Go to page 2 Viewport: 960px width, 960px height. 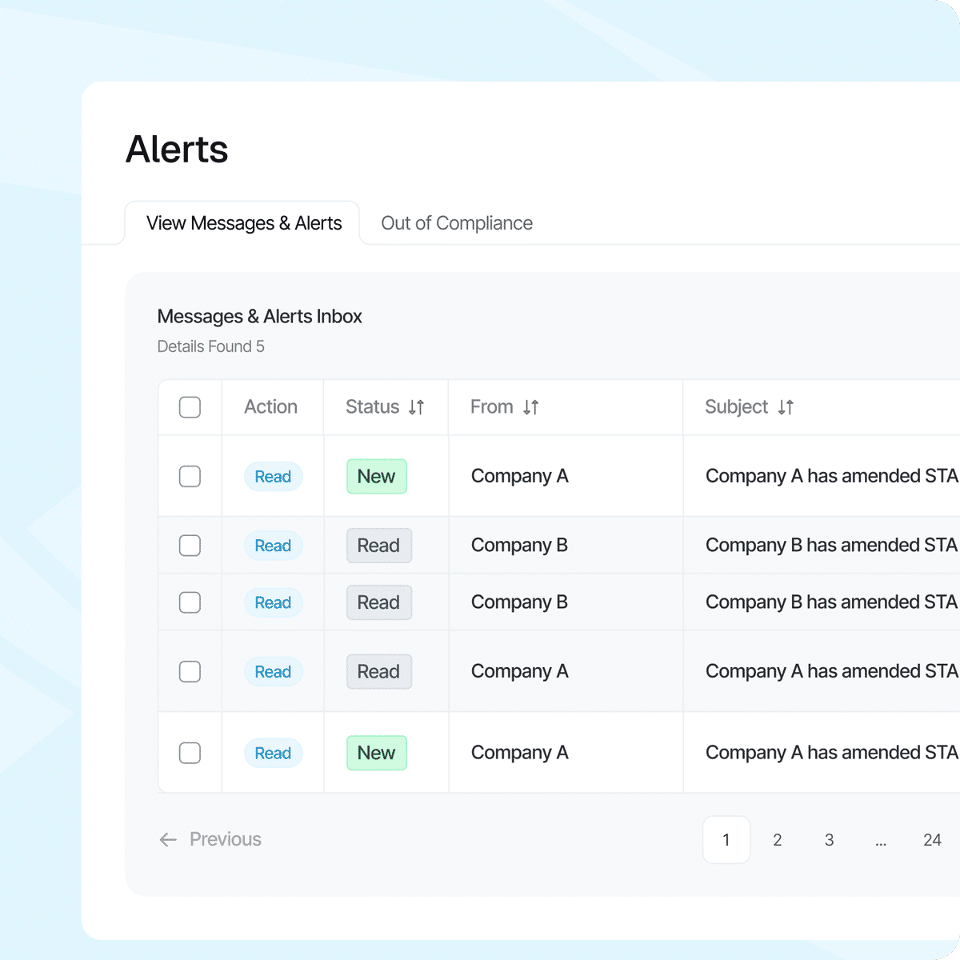coord(777,840)
